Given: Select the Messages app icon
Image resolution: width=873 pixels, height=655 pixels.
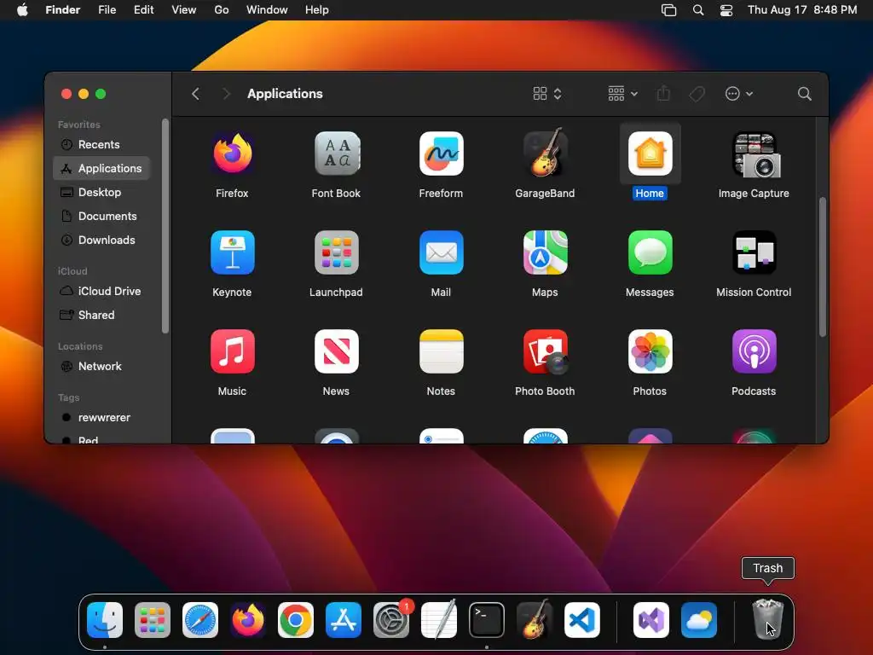Looking at the screenshot, I should tap(650, 252).
